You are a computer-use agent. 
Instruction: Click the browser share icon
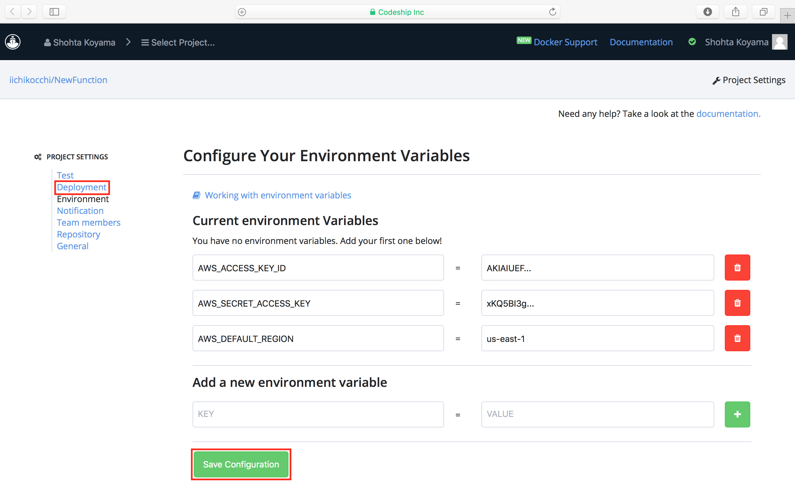coord(735,11)
